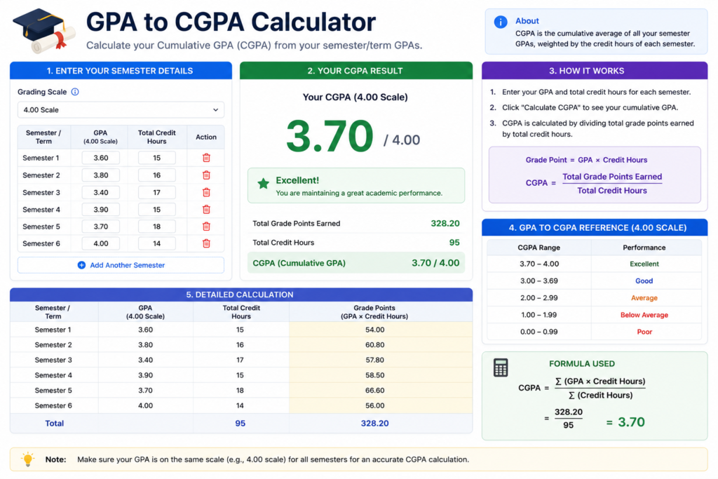Delete Semester 1 with its trash icon

coord(207,158)
